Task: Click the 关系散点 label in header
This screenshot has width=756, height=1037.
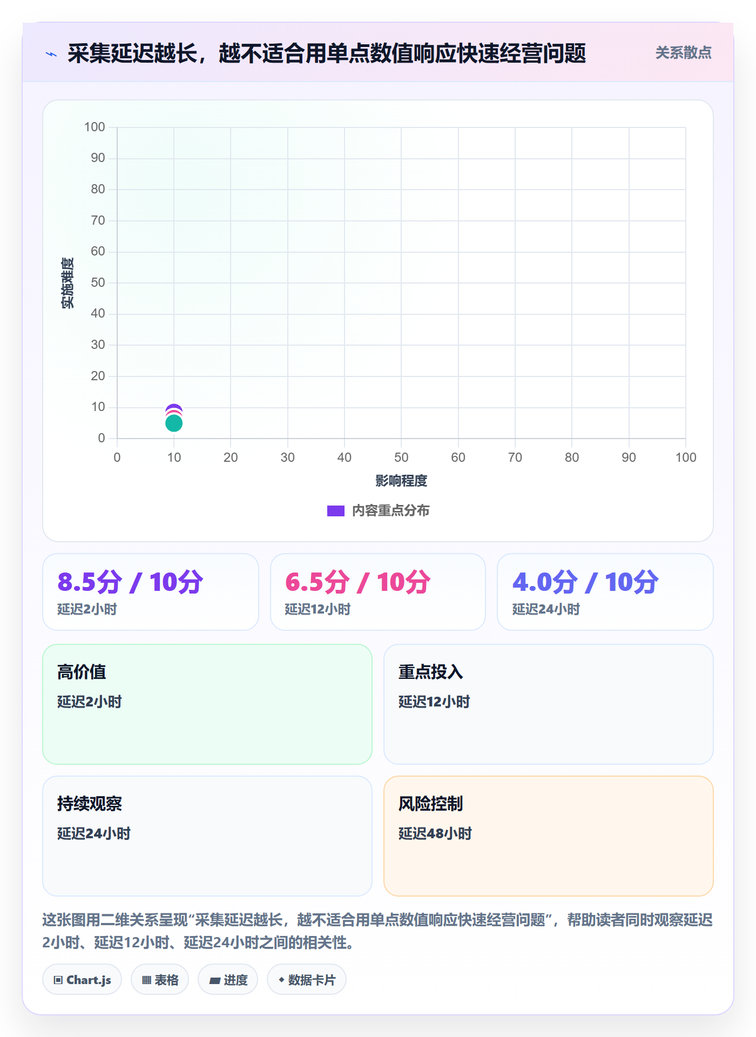Action: 683,53
